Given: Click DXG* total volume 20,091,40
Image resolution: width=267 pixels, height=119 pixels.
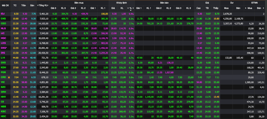Looking at the screenshot, I should pyautogui.click(x=44, y=48).
